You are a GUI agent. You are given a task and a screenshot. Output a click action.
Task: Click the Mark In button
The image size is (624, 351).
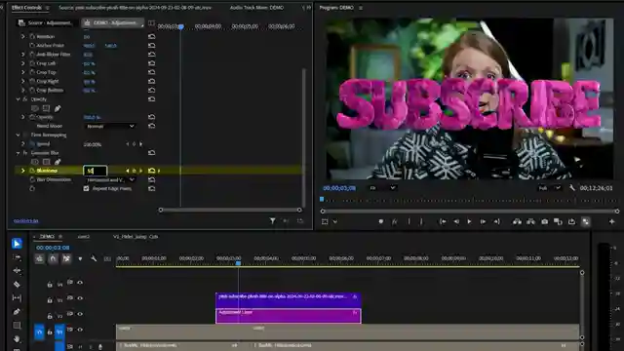pos(409,221)
